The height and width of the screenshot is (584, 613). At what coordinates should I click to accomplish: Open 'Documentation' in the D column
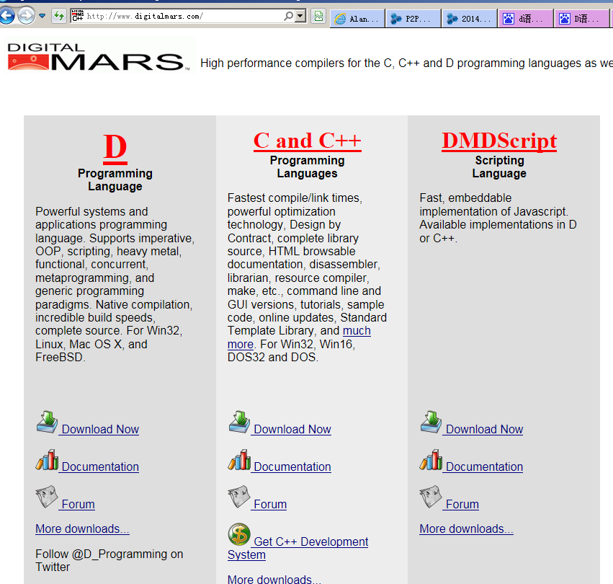point(100,467)
